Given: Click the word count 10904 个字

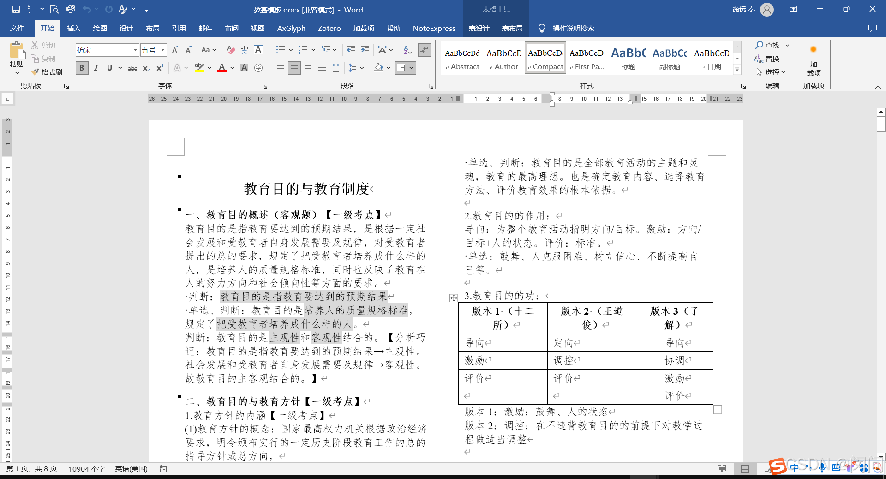Looking at the screenshot, I should pyautogui.click(x=86, y=469).
